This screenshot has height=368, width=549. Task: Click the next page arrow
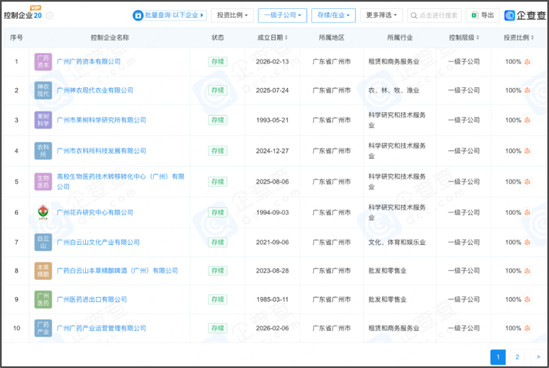point(539,357)
